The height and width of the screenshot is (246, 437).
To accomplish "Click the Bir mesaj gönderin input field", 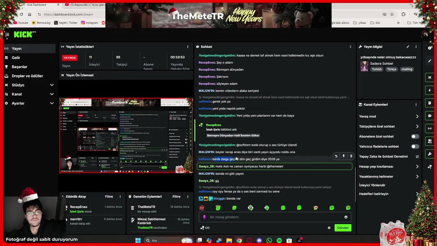I will 275,217.
